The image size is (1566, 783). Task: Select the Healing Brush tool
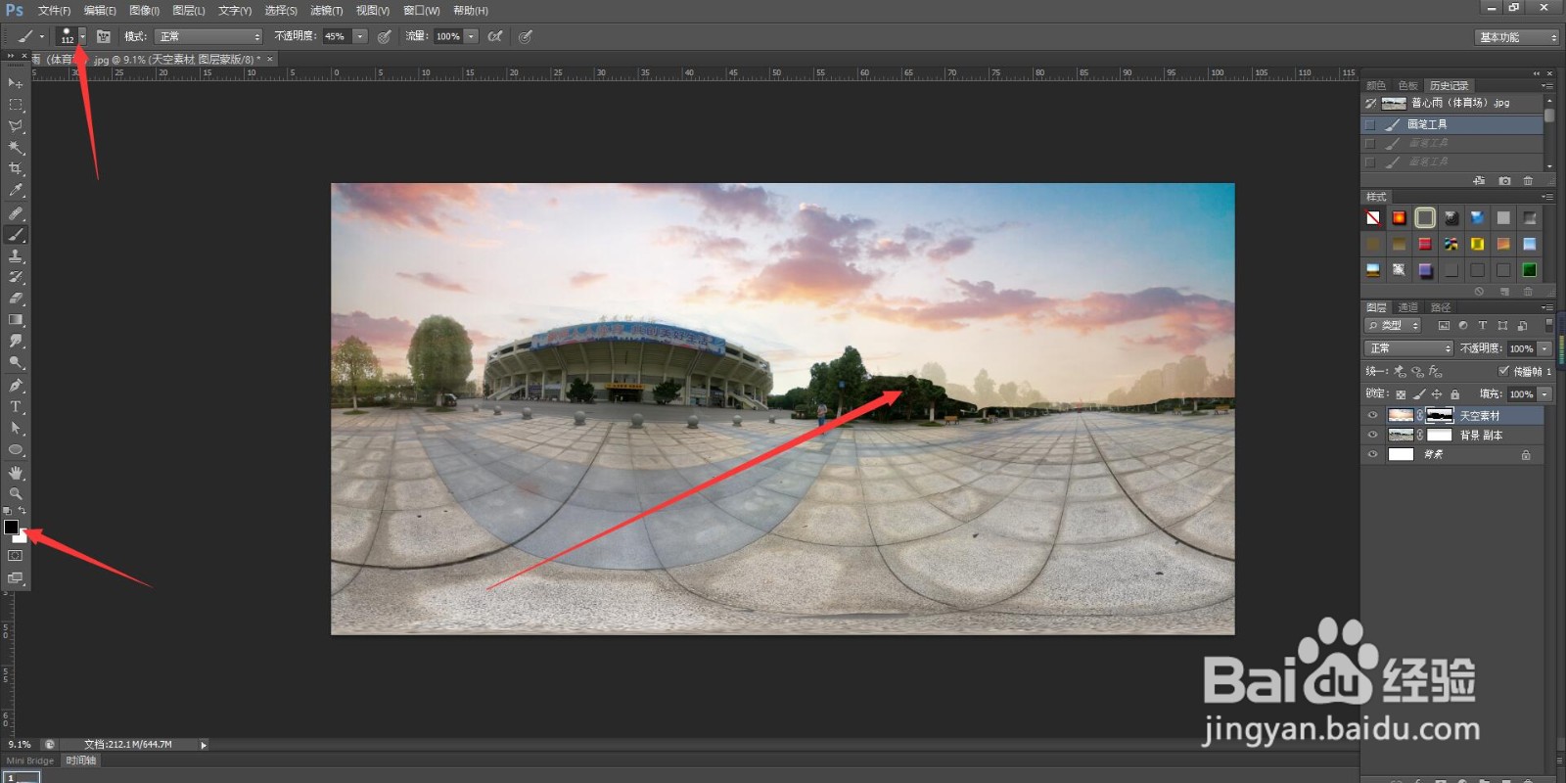tap(15, 213)
